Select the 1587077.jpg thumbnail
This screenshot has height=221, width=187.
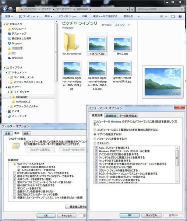tap(97, 44)
